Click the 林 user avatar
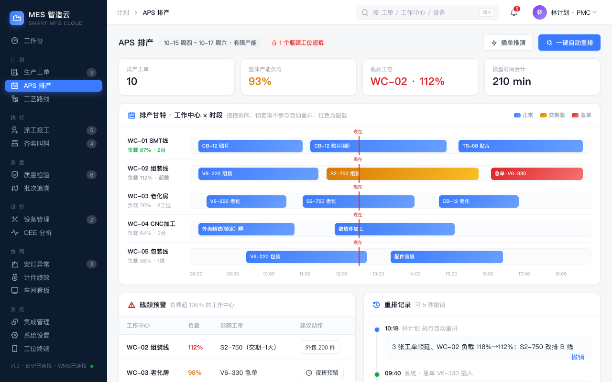The width and height of the screenshot is (612, 382). [x=540, y=12]
